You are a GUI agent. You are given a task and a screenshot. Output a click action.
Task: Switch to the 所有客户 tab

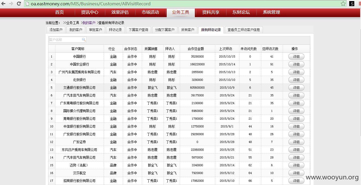(x=188, y=30)
